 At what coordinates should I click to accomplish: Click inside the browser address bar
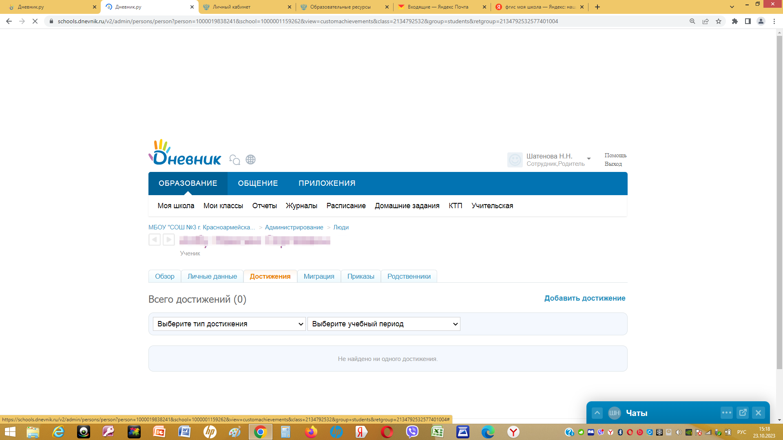pos(285,21)
